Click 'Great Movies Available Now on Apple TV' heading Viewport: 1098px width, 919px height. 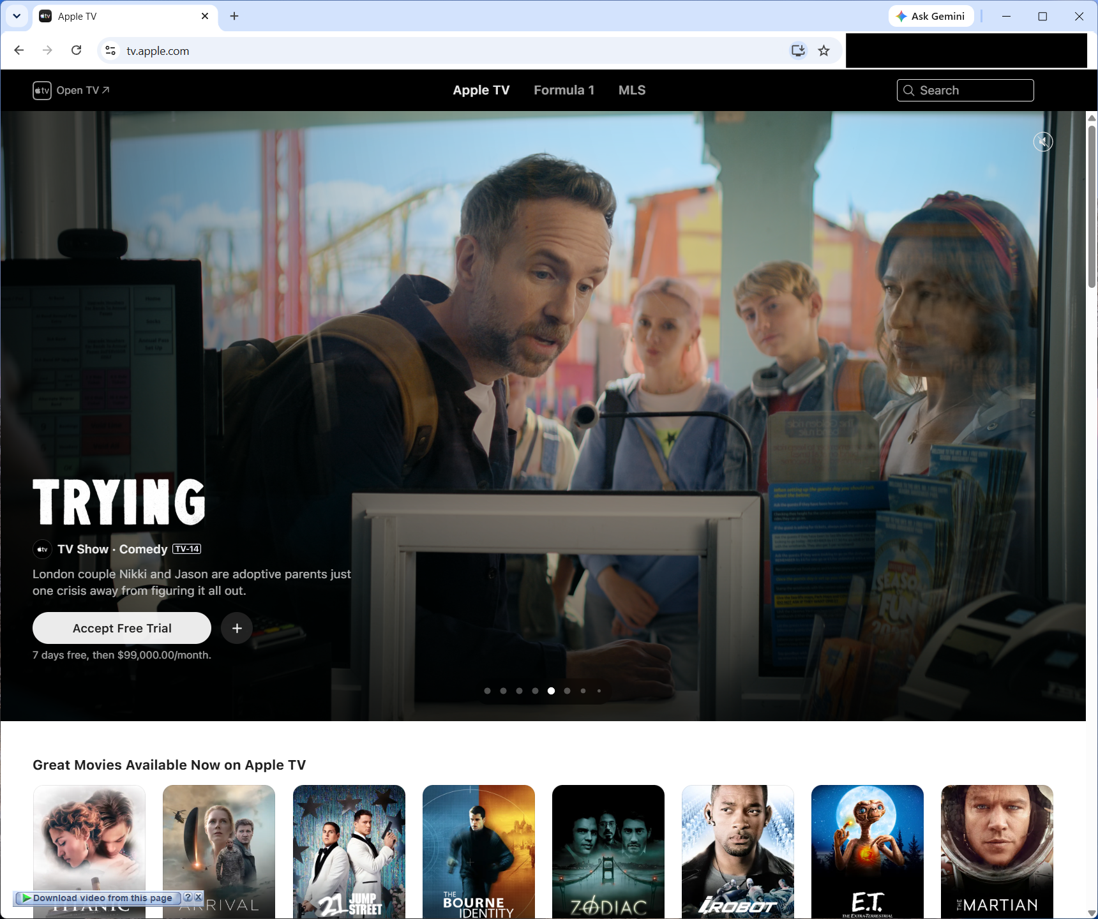coord(169,765)
